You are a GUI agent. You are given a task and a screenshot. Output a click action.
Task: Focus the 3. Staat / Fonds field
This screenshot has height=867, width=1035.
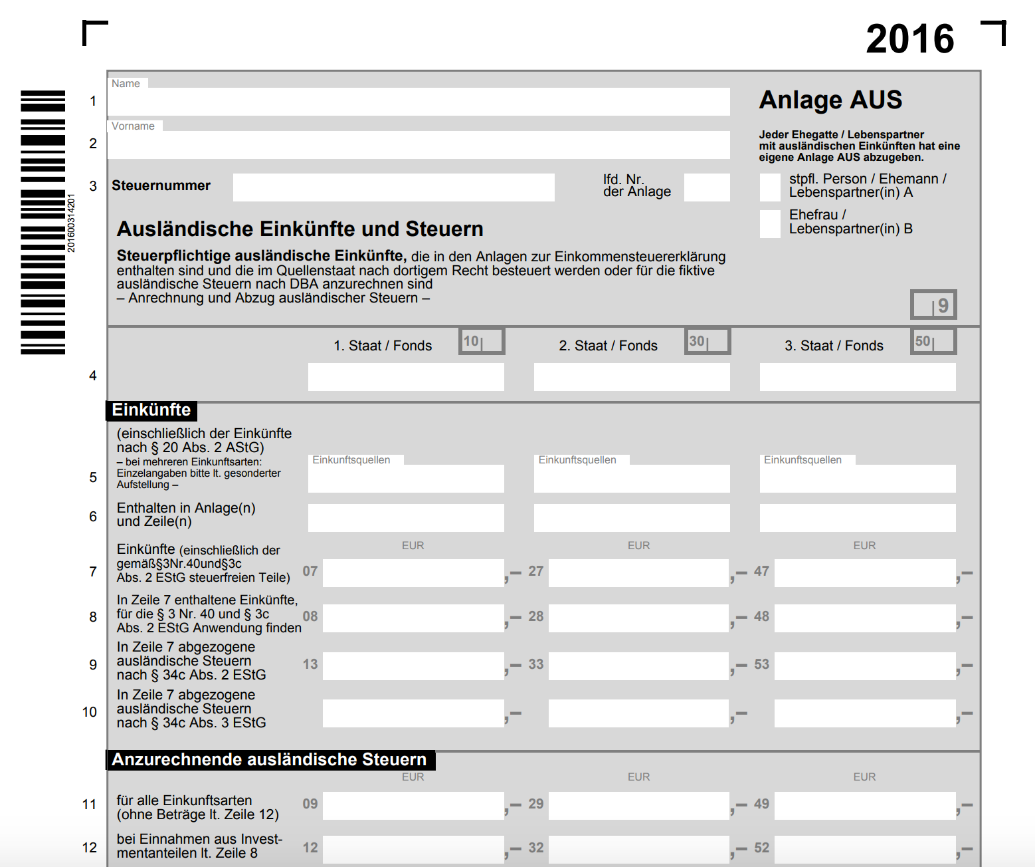858,377
